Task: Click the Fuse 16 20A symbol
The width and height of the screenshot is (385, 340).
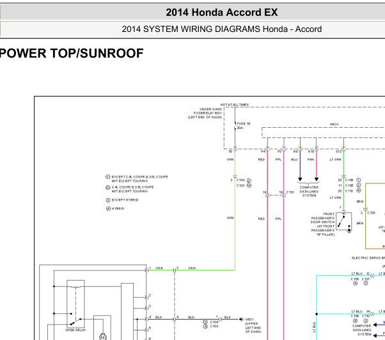Action: (235, 126)
